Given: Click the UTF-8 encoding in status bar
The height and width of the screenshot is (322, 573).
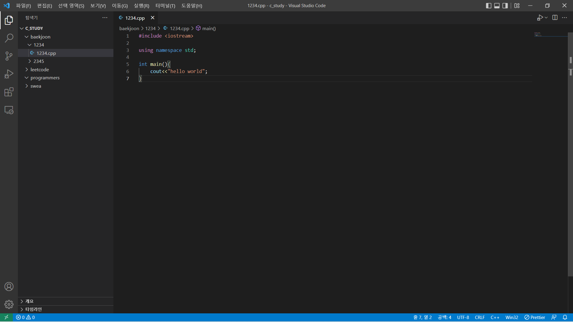Looking at the screenshot, I should [463, 317].
